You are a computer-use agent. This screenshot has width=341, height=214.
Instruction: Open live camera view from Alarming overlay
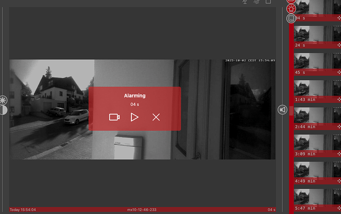pos(114,117)
